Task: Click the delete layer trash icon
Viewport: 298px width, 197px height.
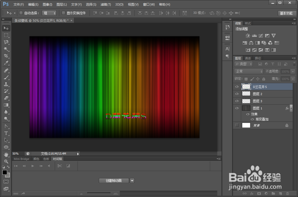Action: pos(288,193)
